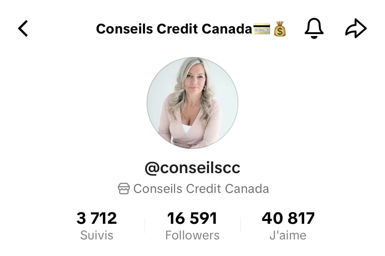385x256 pixels.
Task: Open share options with the arrow icon
Action: coord(356,29)
